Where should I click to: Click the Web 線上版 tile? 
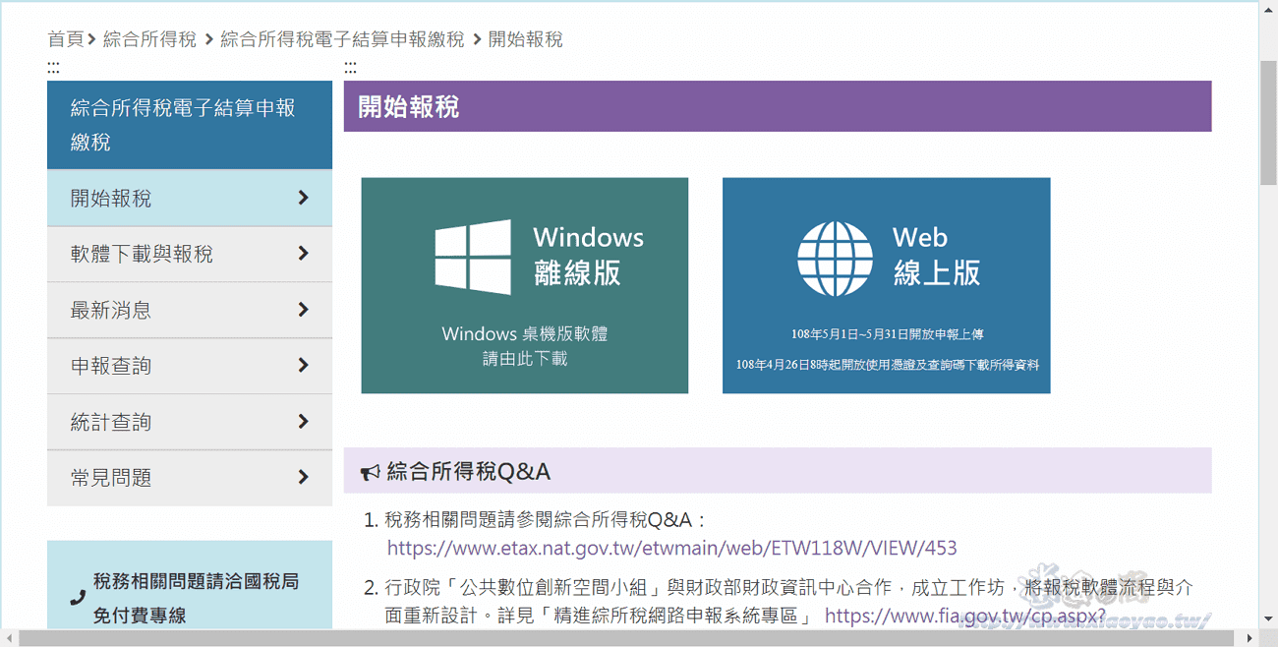pyautogui.click(x=887, y=285)
